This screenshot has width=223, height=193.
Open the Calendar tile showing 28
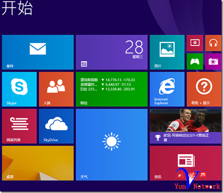click(x=112, y=52)
